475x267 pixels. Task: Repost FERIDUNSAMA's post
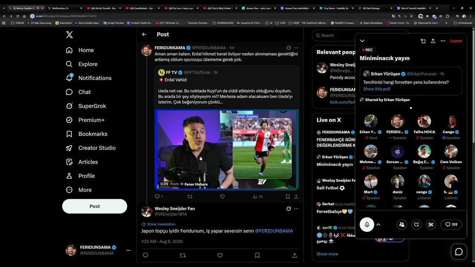(190, 197)
